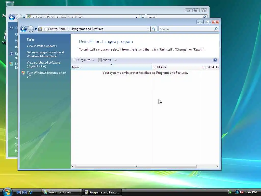Click the network icon in system tray
This screenshot has width=261, height=196.
point(237,192)
